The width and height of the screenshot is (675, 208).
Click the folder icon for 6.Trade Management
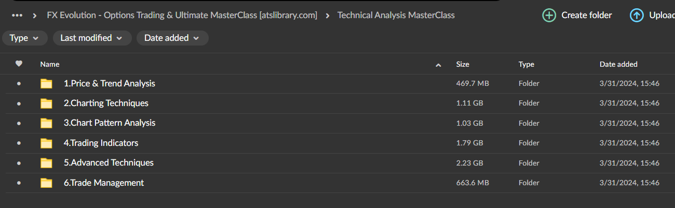click(47, 183)
